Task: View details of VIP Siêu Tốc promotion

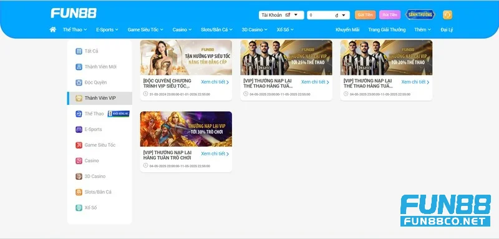Action: tap(215, 82)
